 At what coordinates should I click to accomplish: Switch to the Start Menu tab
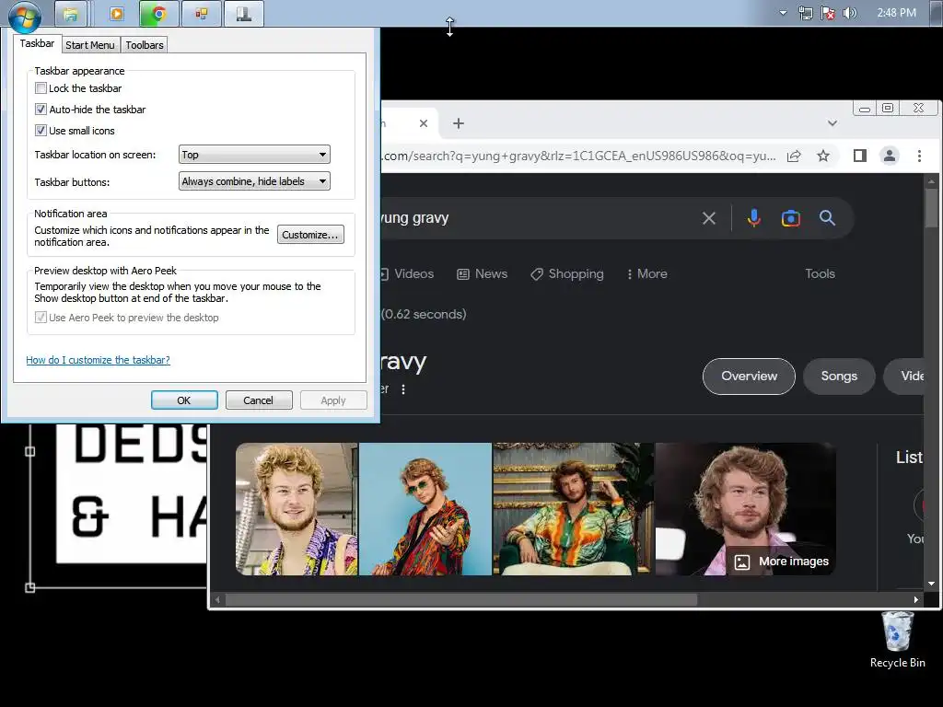pyautogui.click(x=90, y=45)
